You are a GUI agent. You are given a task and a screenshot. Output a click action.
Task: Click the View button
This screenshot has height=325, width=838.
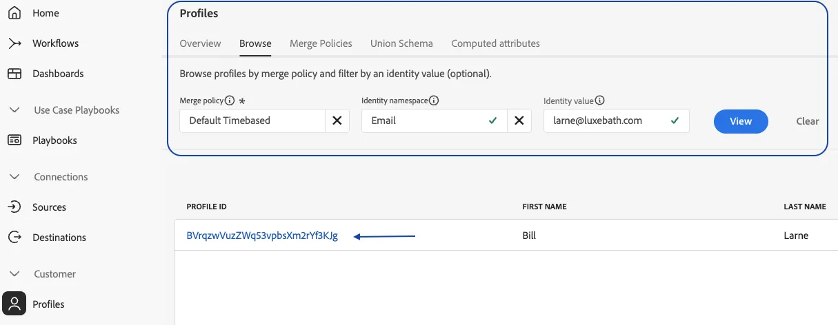tap(741, 121)
